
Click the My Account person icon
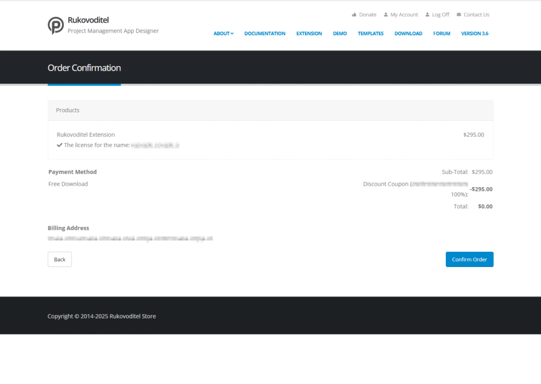[x=386, y=15]
